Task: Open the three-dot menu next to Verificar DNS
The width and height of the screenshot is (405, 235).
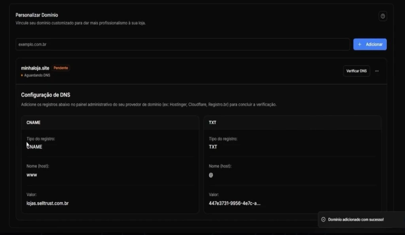Action: coord(377,71)
